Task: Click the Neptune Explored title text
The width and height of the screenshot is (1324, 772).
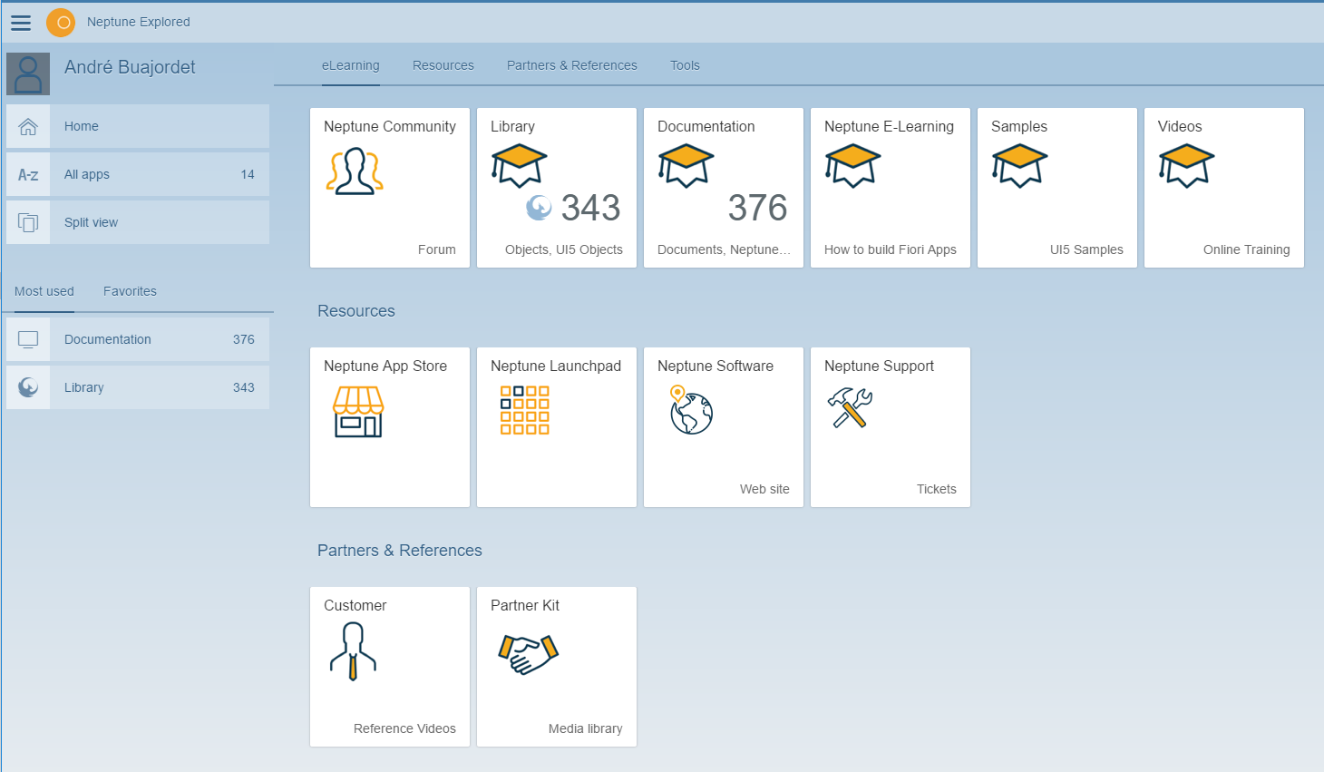Action: pyautogui.click(x=139, y=22)
